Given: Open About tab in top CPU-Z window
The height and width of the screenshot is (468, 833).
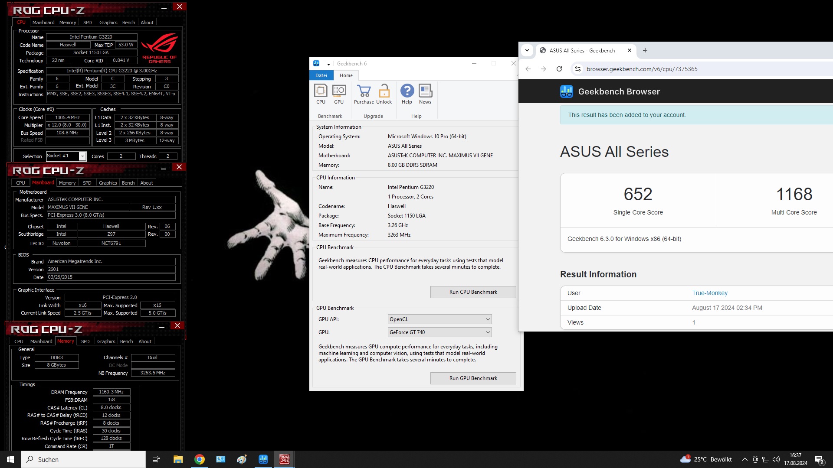Looking at the screenshot, I should click(x=147, y=23).
